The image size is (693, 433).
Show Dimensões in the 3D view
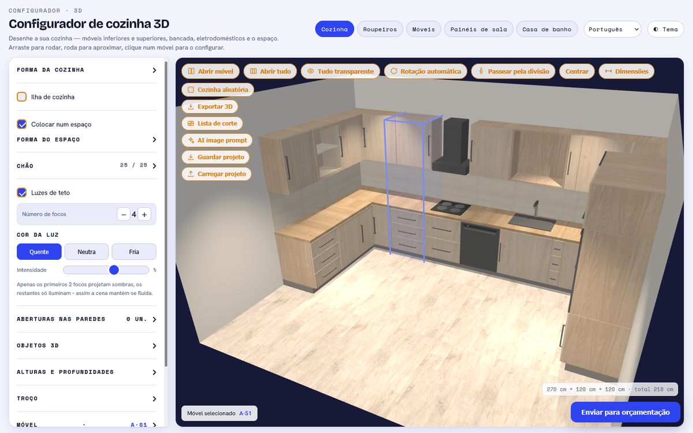point(627,72)
